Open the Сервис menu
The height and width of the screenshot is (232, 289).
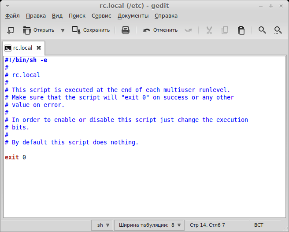tap(101, 16)
